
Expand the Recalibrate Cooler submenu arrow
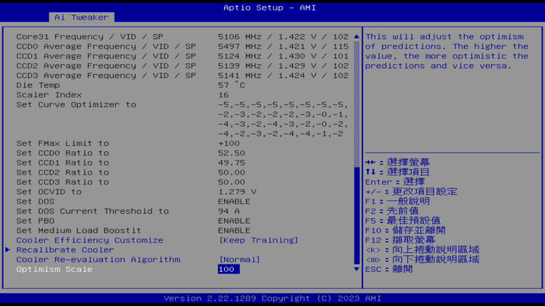coord(8,250)
